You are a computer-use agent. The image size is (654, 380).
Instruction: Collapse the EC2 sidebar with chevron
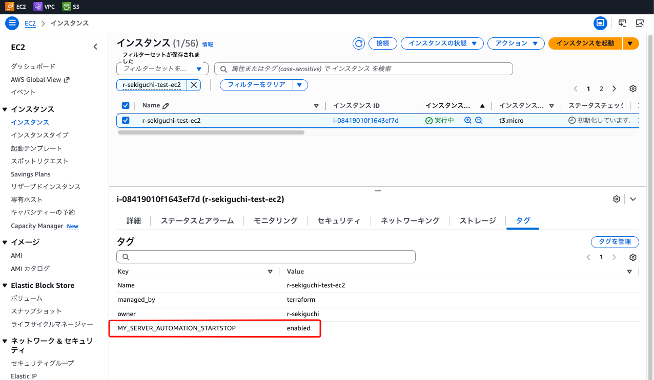pos(95,47)
